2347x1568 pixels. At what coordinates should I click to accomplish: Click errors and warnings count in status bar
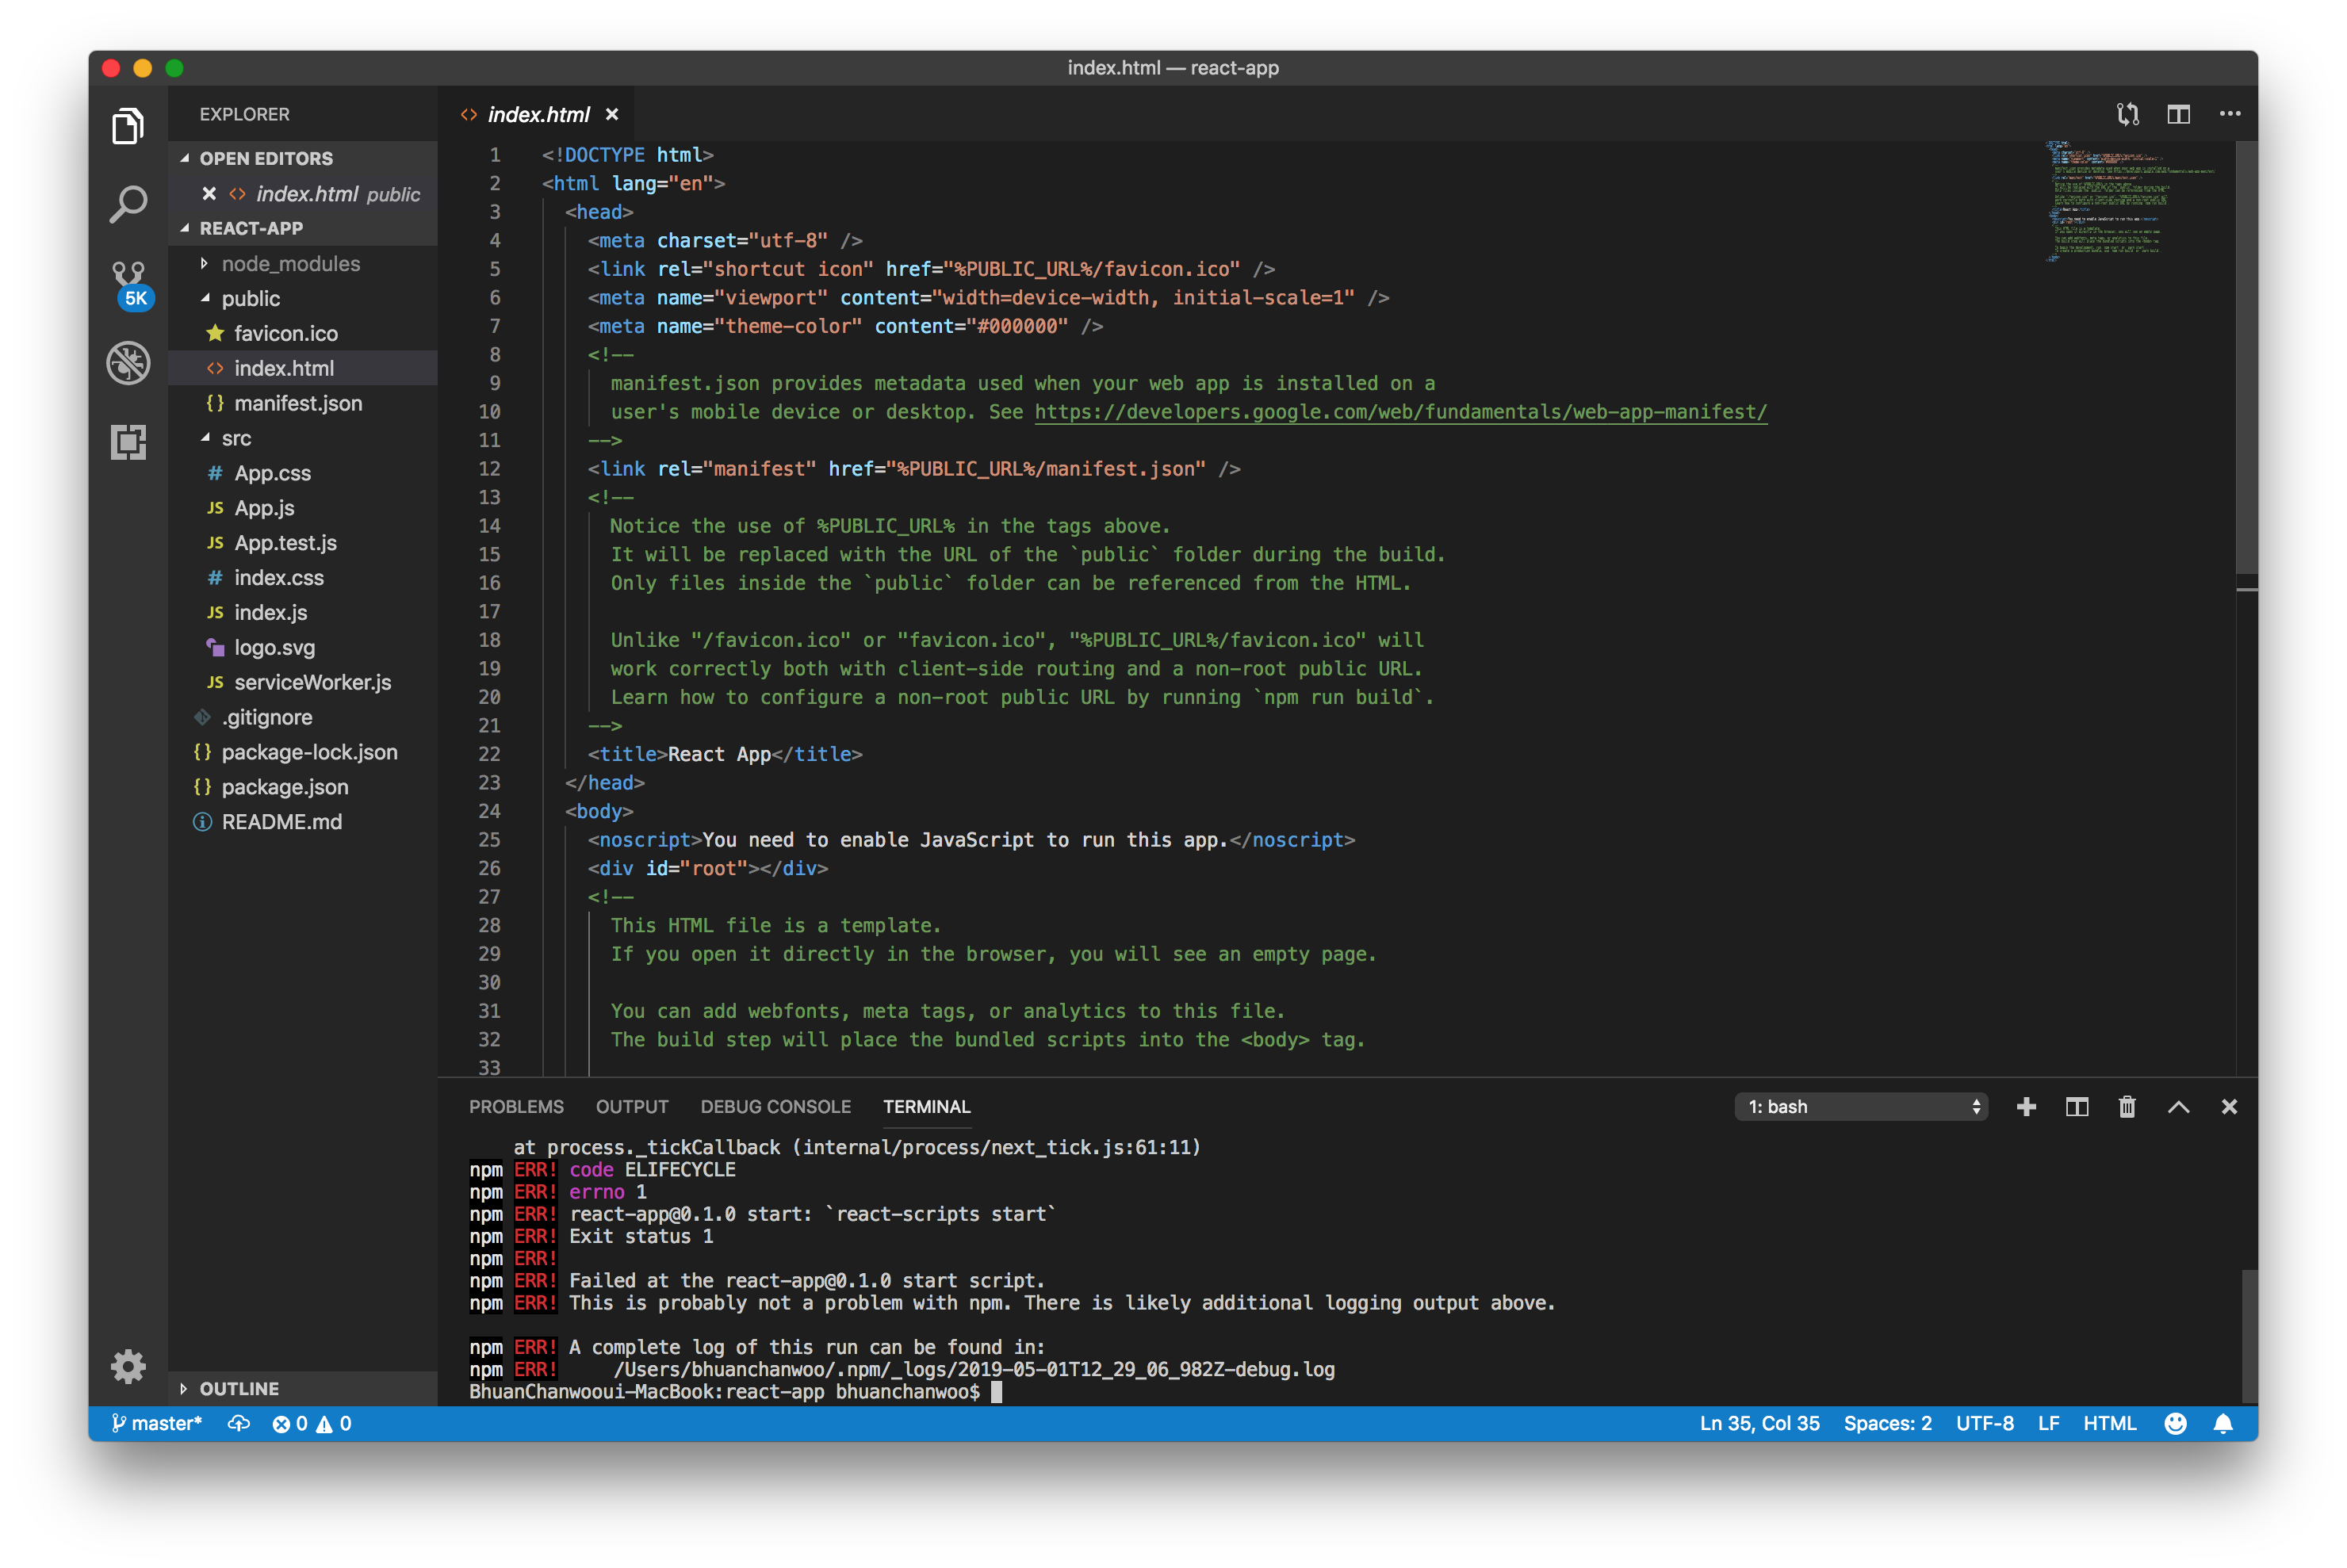tap(312, 1423)
